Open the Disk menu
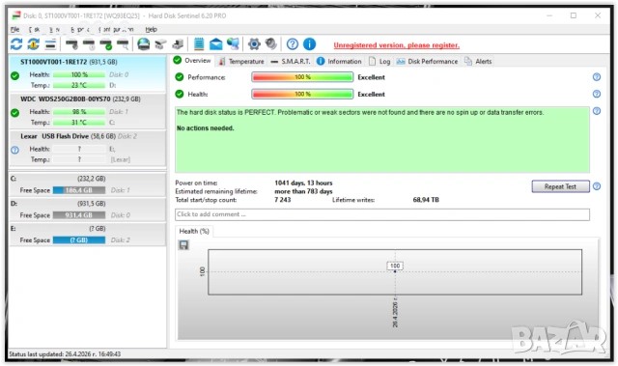This screenshot has width=618, height=366. tap(35, 29)
